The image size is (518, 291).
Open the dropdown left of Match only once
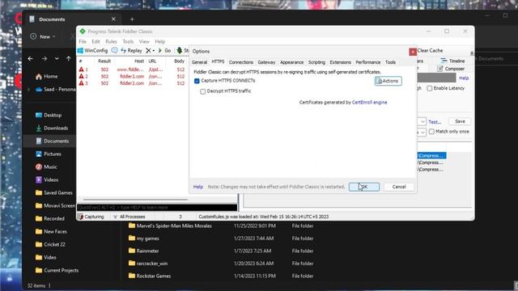point(422,132)
